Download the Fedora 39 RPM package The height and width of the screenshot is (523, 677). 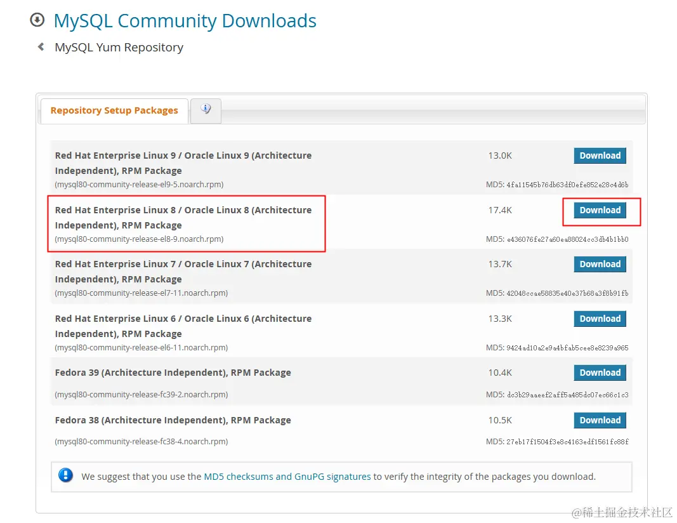pyautogui.click(x=600, y=373)
